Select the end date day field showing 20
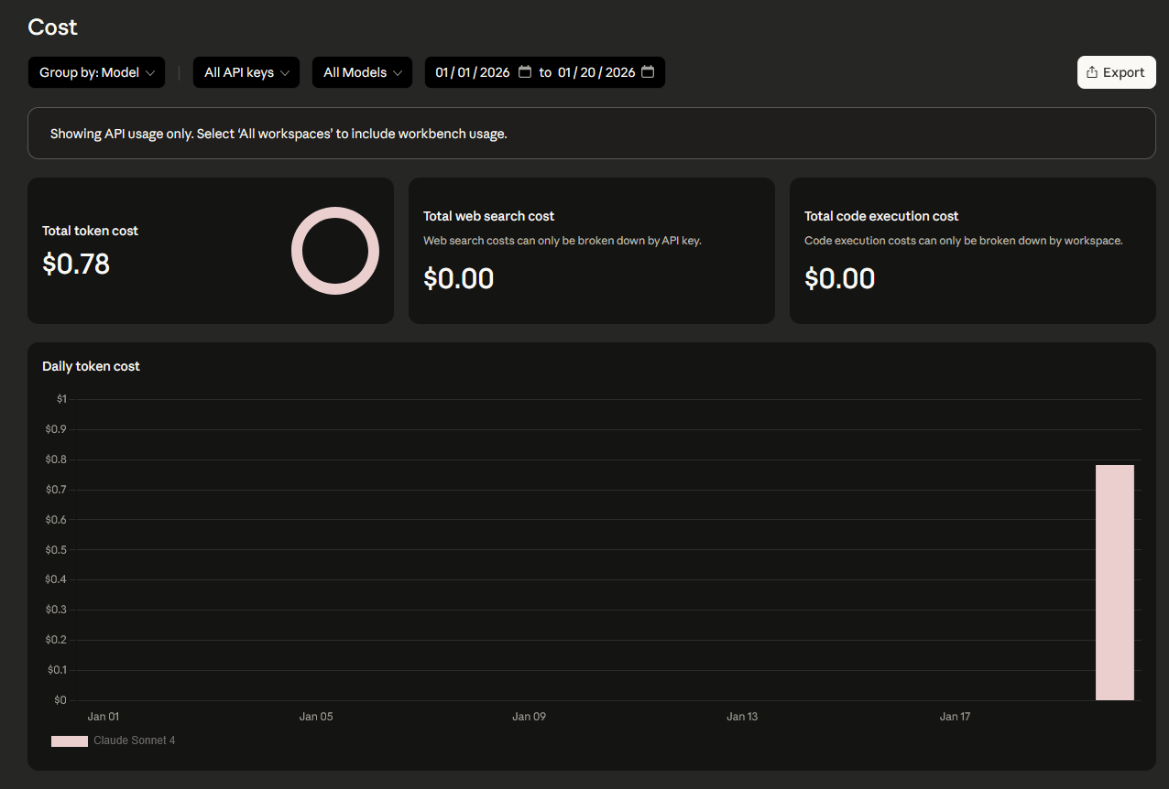 590,72
